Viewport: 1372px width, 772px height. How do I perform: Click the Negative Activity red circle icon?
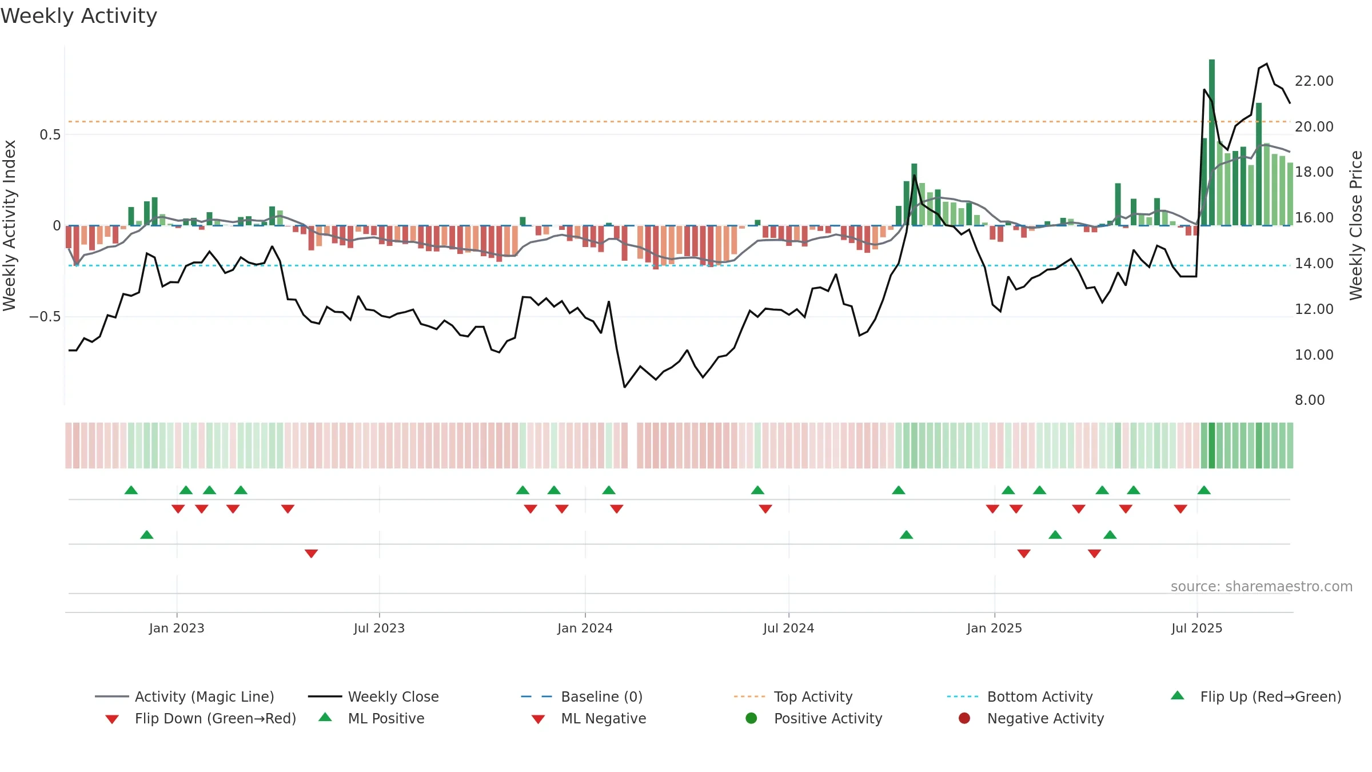[x=964, y=718]
